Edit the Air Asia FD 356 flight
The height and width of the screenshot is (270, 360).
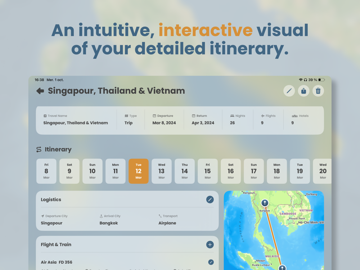click(211, 262)
